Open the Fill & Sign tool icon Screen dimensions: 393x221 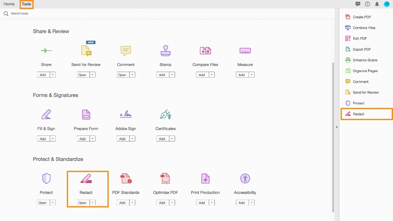point(46,114)
